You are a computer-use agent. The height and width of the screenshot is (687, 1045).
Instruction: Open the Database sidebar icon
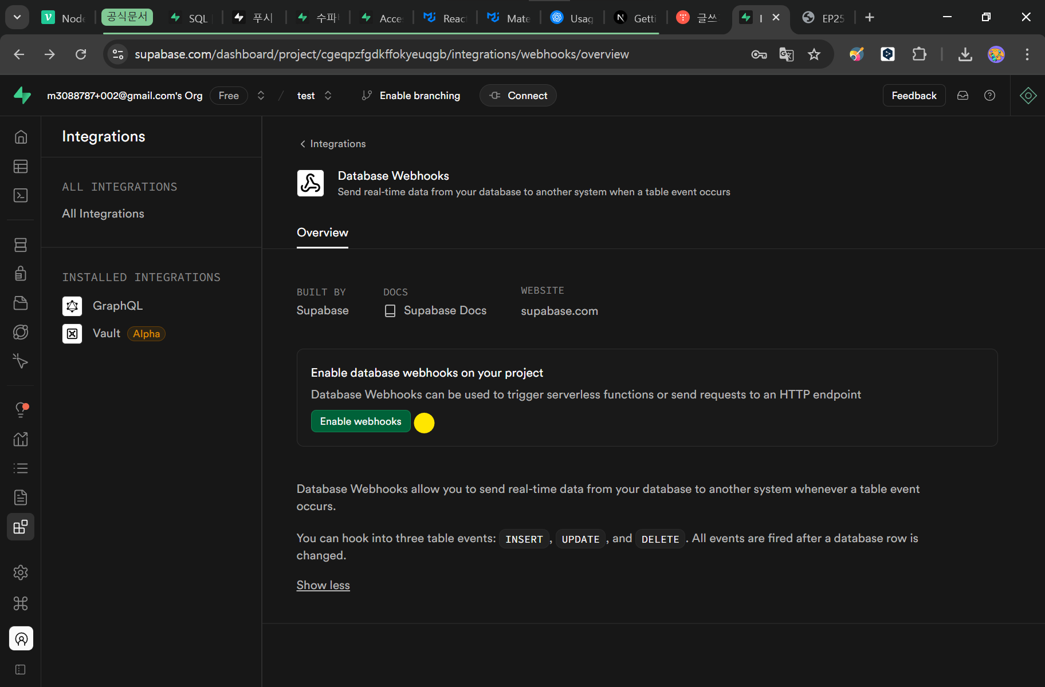click(x=21, y=245)
